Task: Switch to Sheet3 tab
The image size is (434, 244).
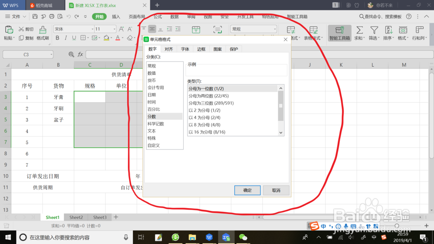Action: pyautogui.click(x=100, y=218)
